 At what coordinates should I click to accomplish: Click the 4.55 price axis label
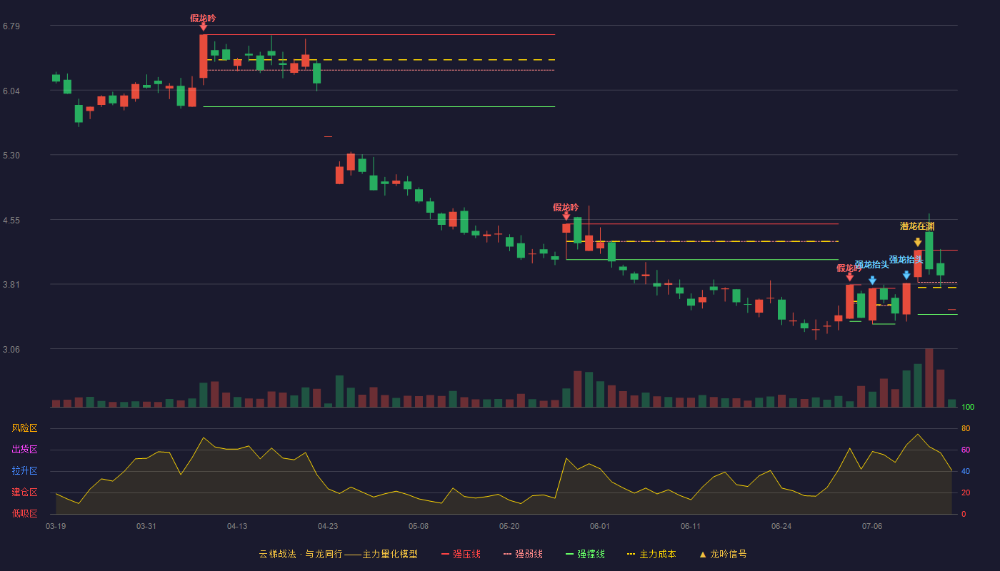point(11,221)
